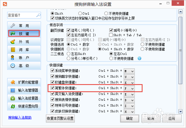Click the 查查看 search field
Viewport: 186px width, 128px height.
[x=24, y=15]
